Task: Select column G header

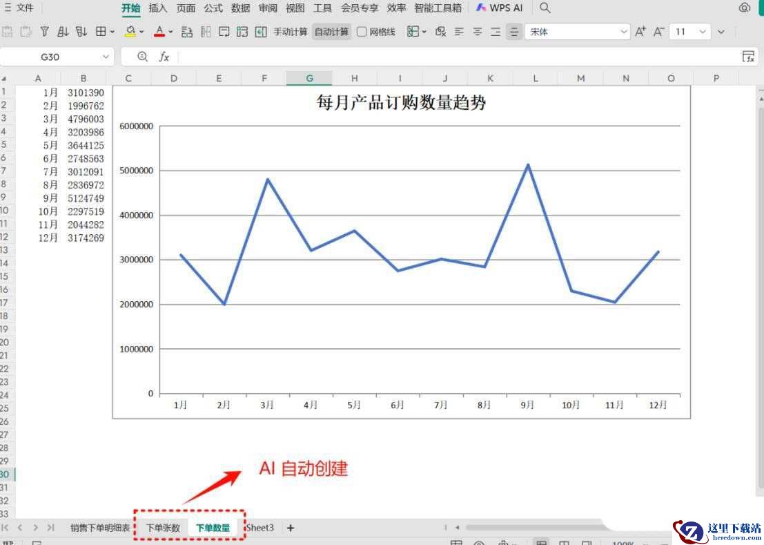Action: (x=309, y=78)
